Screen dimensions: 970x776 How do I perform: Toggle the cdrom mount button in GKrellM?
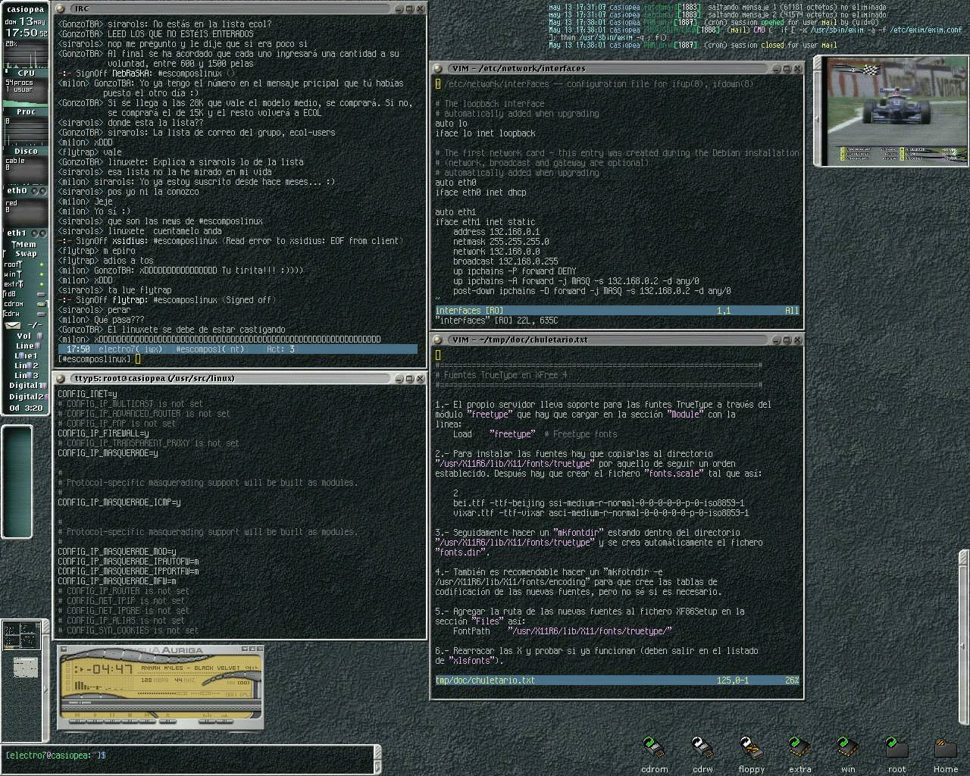[x=41, y=304]
